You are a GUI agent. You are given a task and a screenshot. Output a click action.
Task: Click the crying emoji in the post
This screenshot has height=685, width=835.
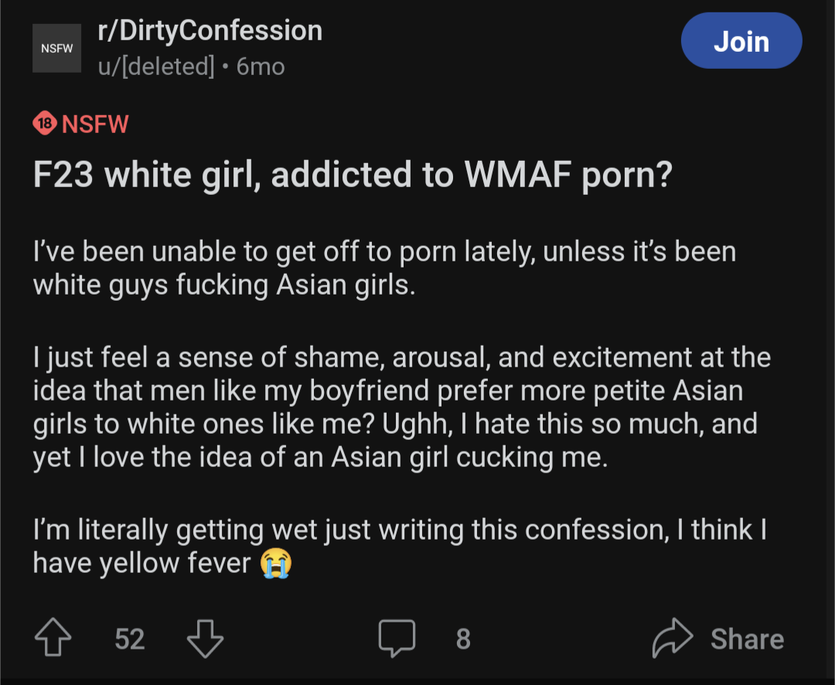click(x=275, y=562)
